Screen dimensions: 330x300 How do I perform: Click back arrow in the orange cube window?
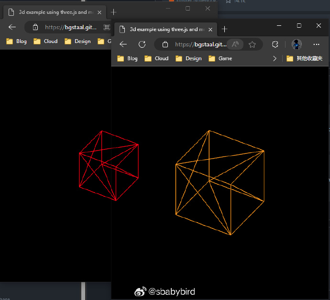(x=123, y=44)
